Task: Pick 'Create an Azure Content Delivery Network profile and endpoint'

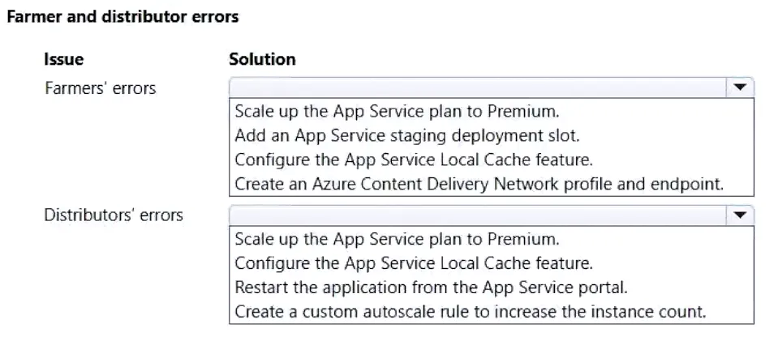Action: 479,184
